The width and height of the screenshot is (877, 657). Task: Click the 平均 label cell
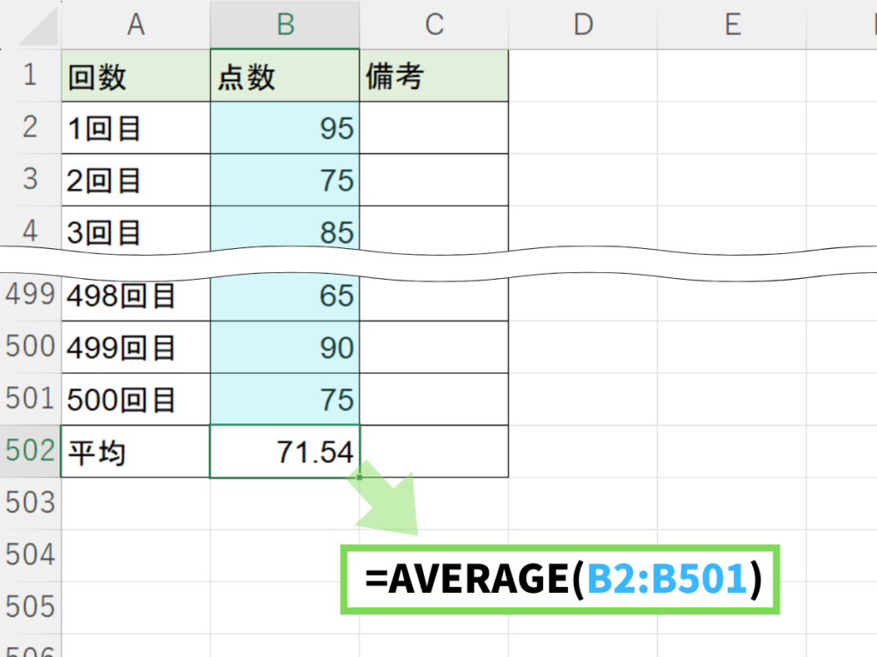pos(135,451)
